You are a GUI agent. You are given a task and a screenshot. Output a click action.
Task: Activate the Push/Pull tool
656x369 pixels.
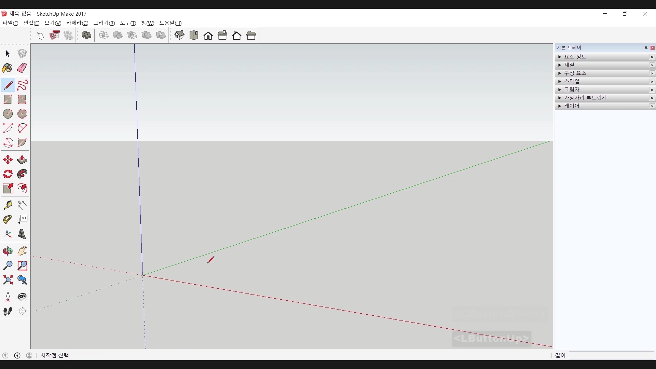[22, 160]
